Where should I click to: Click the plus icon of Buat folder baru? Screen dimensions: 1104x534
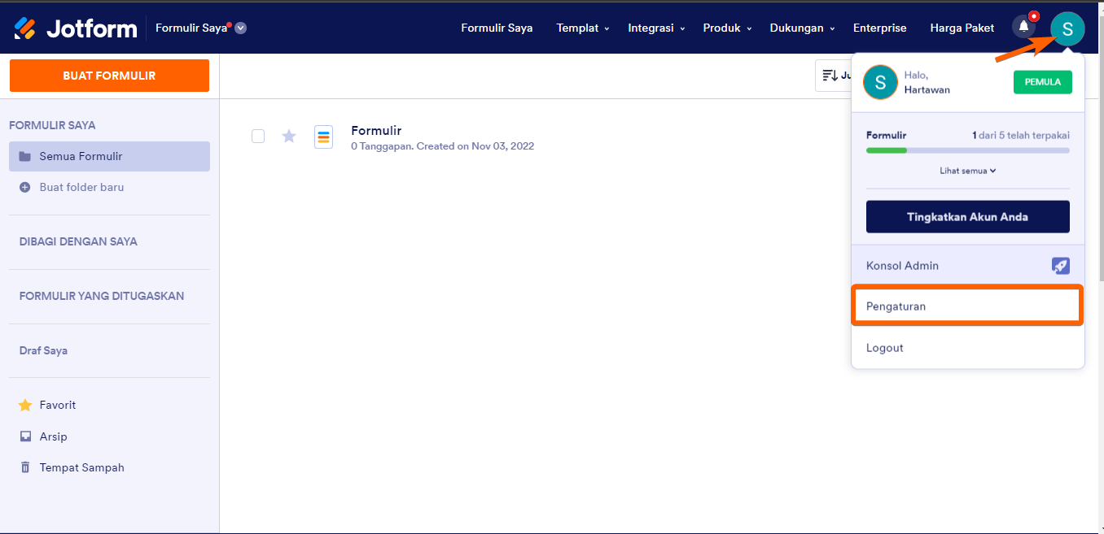click(x=25, y=187)
